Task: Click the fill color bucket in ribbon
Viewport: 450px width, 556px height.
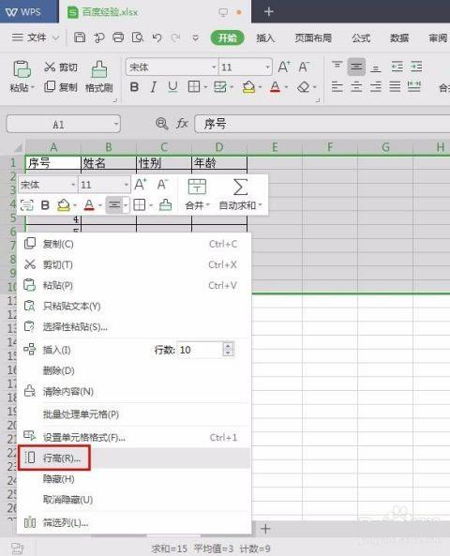Action: point(248,87)
